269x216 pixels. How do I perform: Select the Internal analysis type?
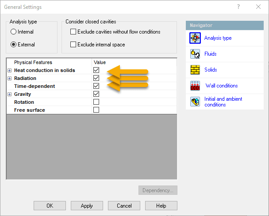[14, 32]
